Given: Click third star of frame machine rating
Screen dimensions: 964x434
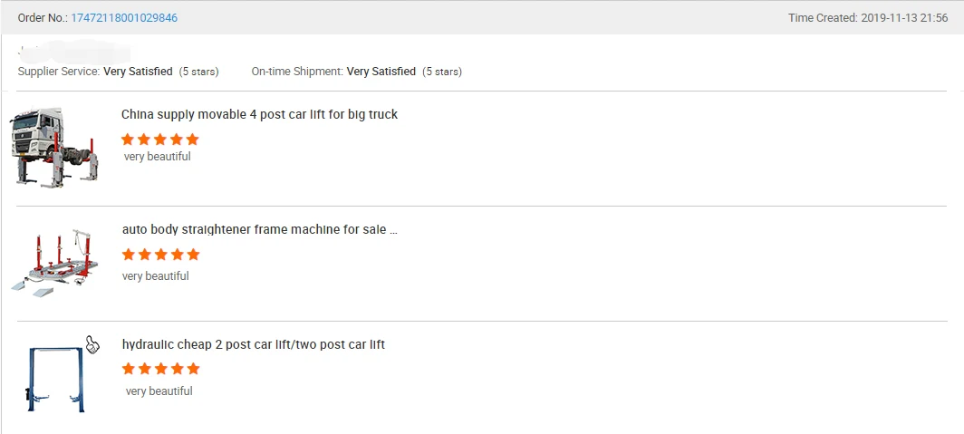Looking at the screenshot, I should point(160,255).
